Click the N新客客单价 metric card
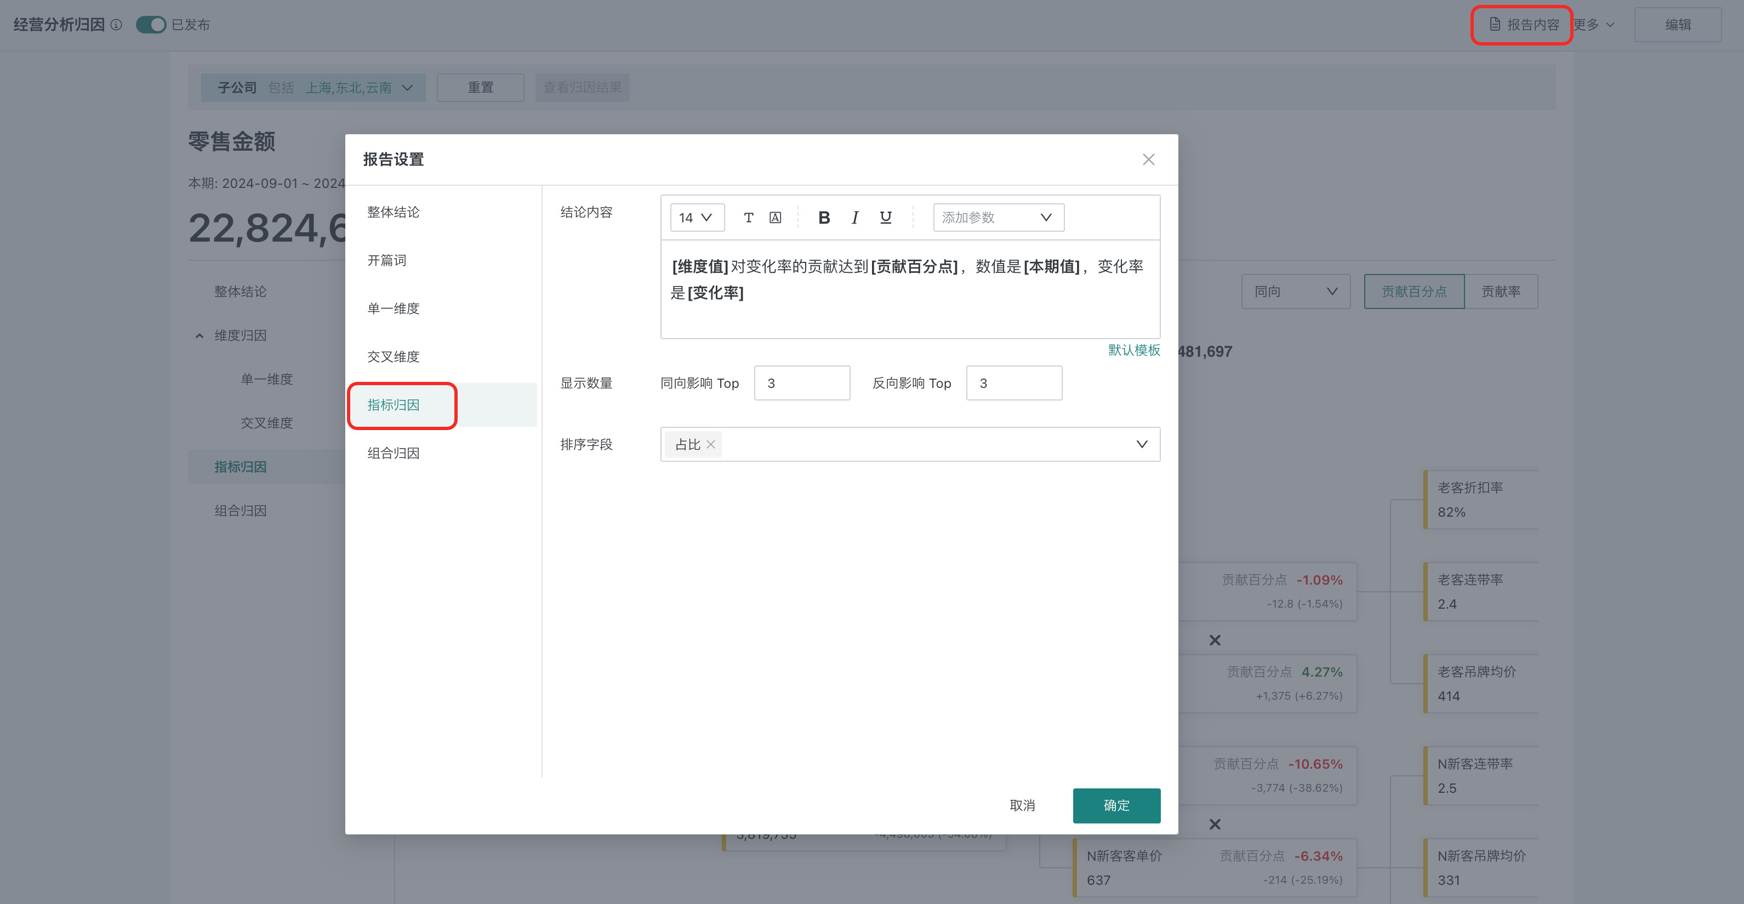Image resolution: width=1744 pixels, height=904 pixels. point(1215,868)
